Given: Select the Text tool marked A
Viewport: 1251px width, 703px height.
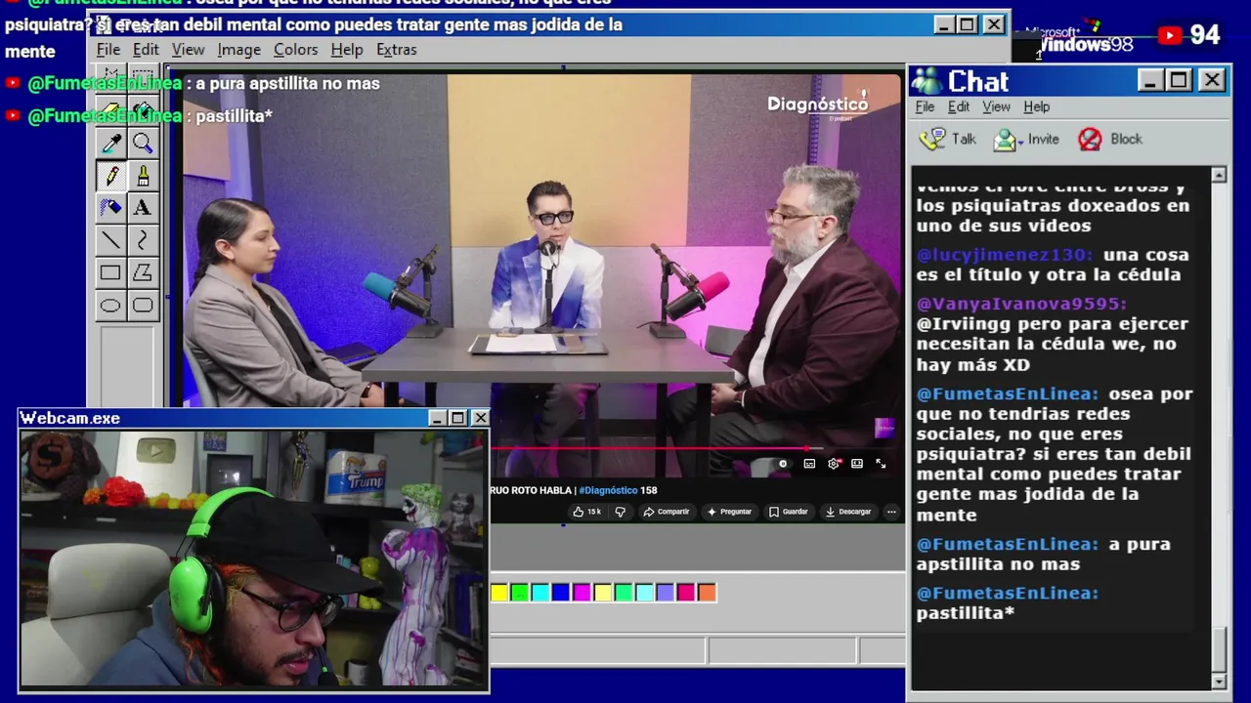Looking at the screenshot, I should pyautogui.click(x=144, y=207).
